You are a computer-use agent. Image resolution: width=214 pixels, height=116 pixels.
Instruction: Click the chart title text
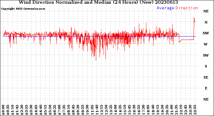[98, 2]
